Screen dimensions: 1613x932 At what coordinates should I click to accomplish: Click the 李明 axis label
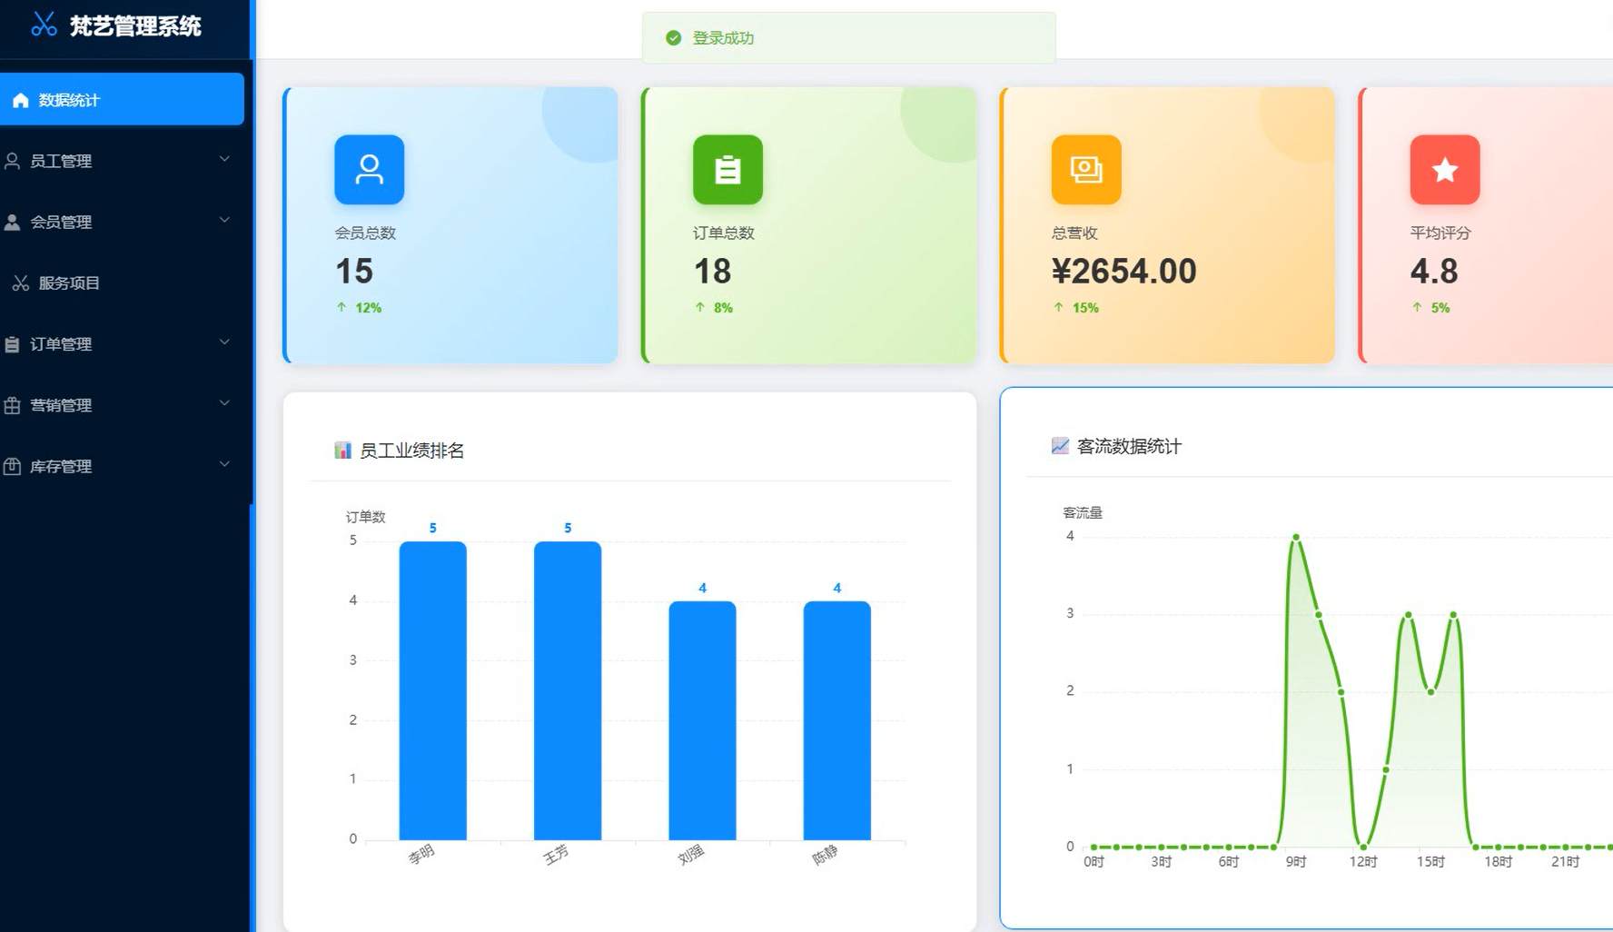[421, 854]
